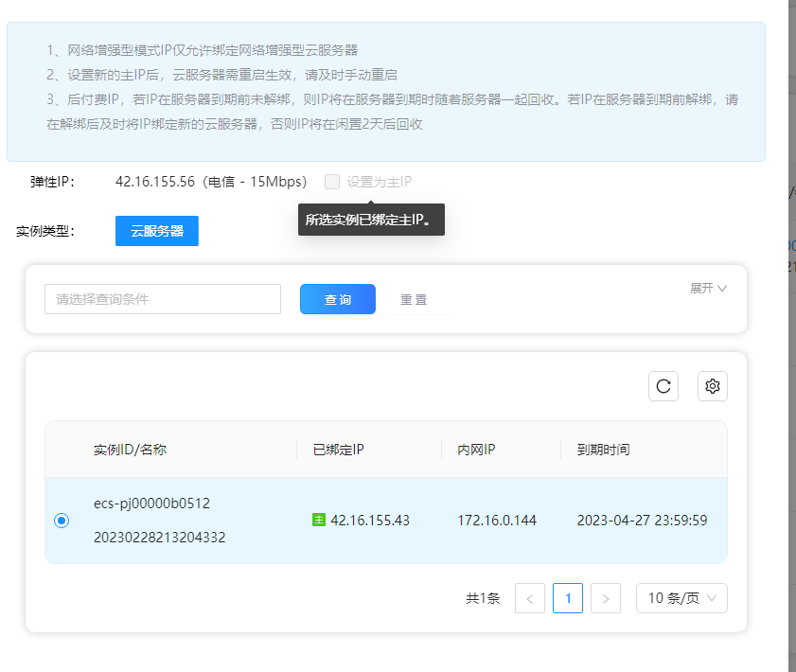Click the 查询 search button
Screen dimensions: 796x672
tap(338, 299)
